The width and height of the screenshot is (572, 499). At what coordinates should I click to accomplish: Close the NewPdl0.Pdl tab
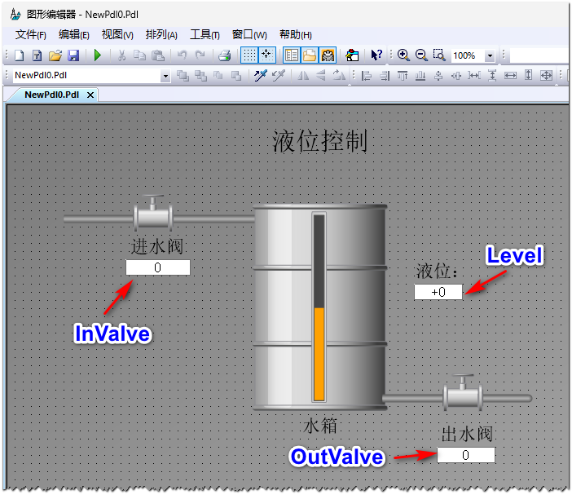pyautogui.click(x=90, y=95)
